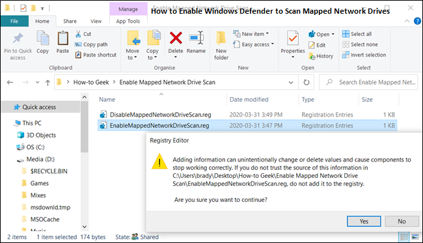This screenshot has height=243, width=423.
Task: Open the New item dropdown
Action: coord(251,34)
